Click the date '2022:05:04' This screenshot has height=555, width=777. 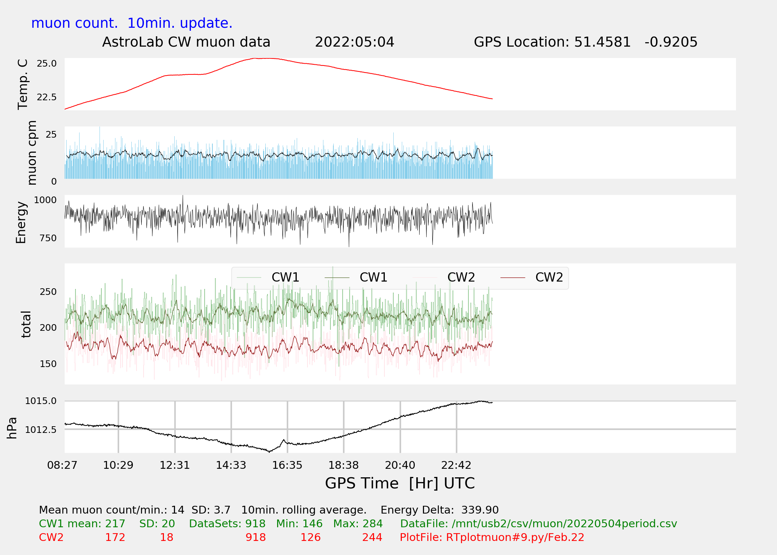(x=354, y=42)
